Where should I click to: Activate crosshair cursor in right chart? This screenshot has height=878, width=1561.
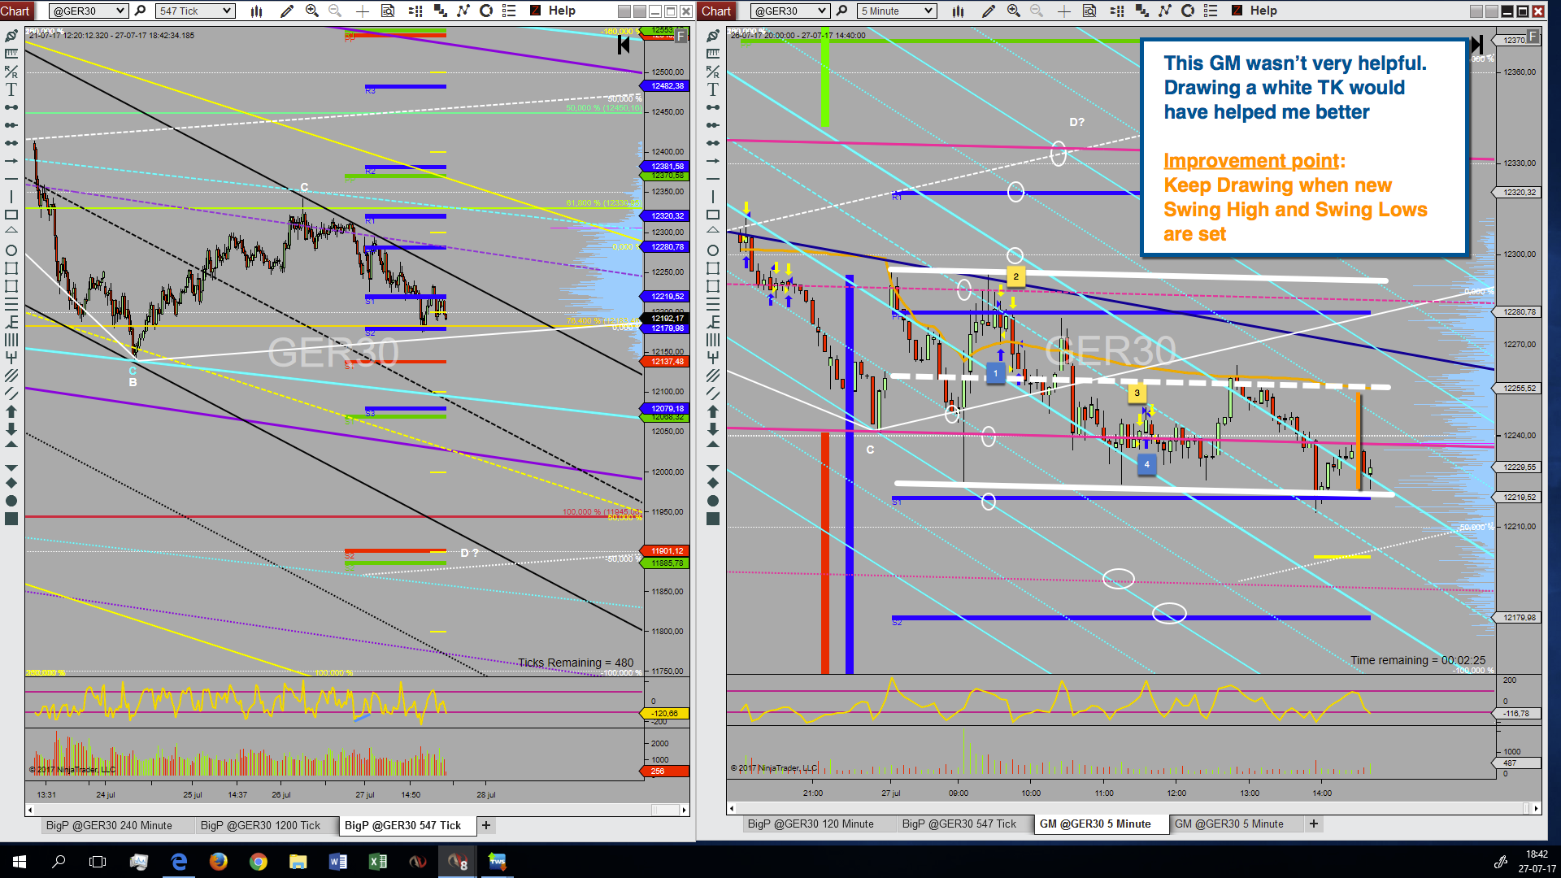[x=1063, y=11]
